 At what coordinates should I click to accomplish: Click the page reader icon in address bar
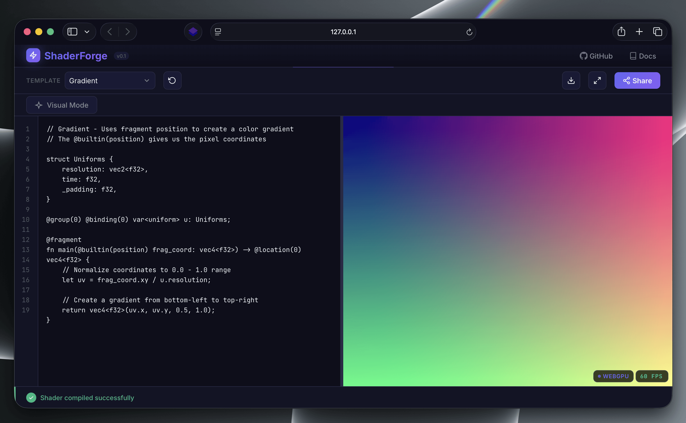pos(218,32)
